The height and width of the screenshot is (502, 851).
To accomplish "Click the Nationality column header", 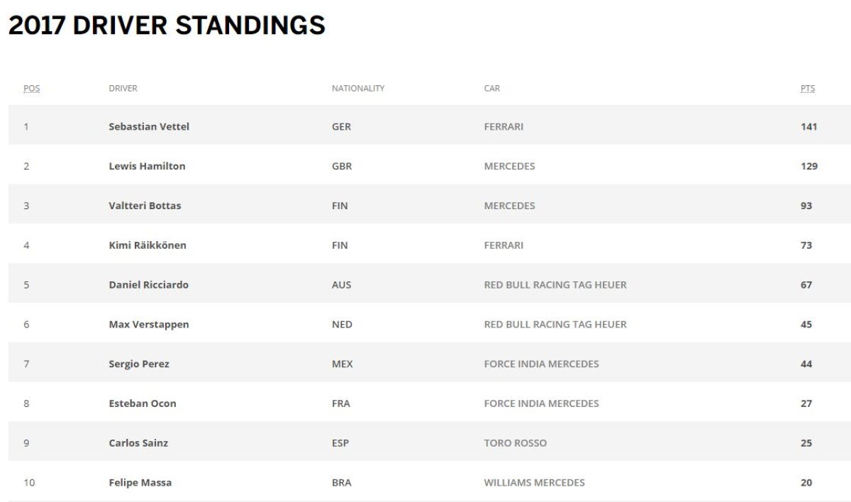I will click(358, 89).
